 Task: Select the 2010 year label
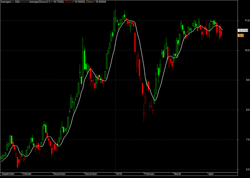point(119,174)
